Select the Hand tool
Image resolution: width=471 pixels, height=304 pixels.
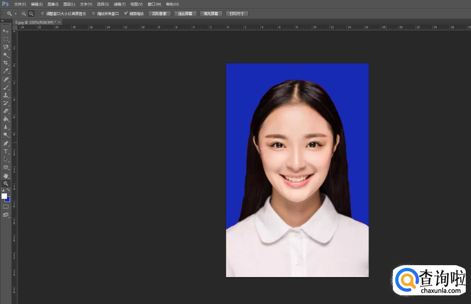pos(6,175)
